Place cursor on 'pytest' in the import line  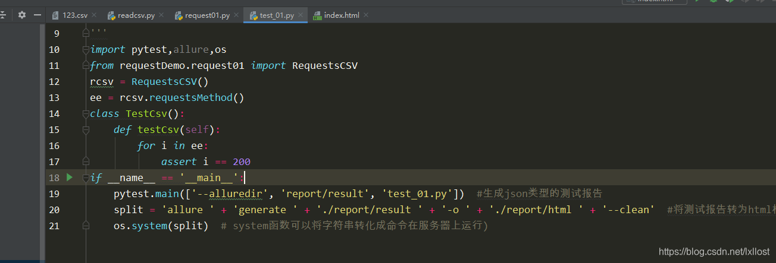point(149,49)
